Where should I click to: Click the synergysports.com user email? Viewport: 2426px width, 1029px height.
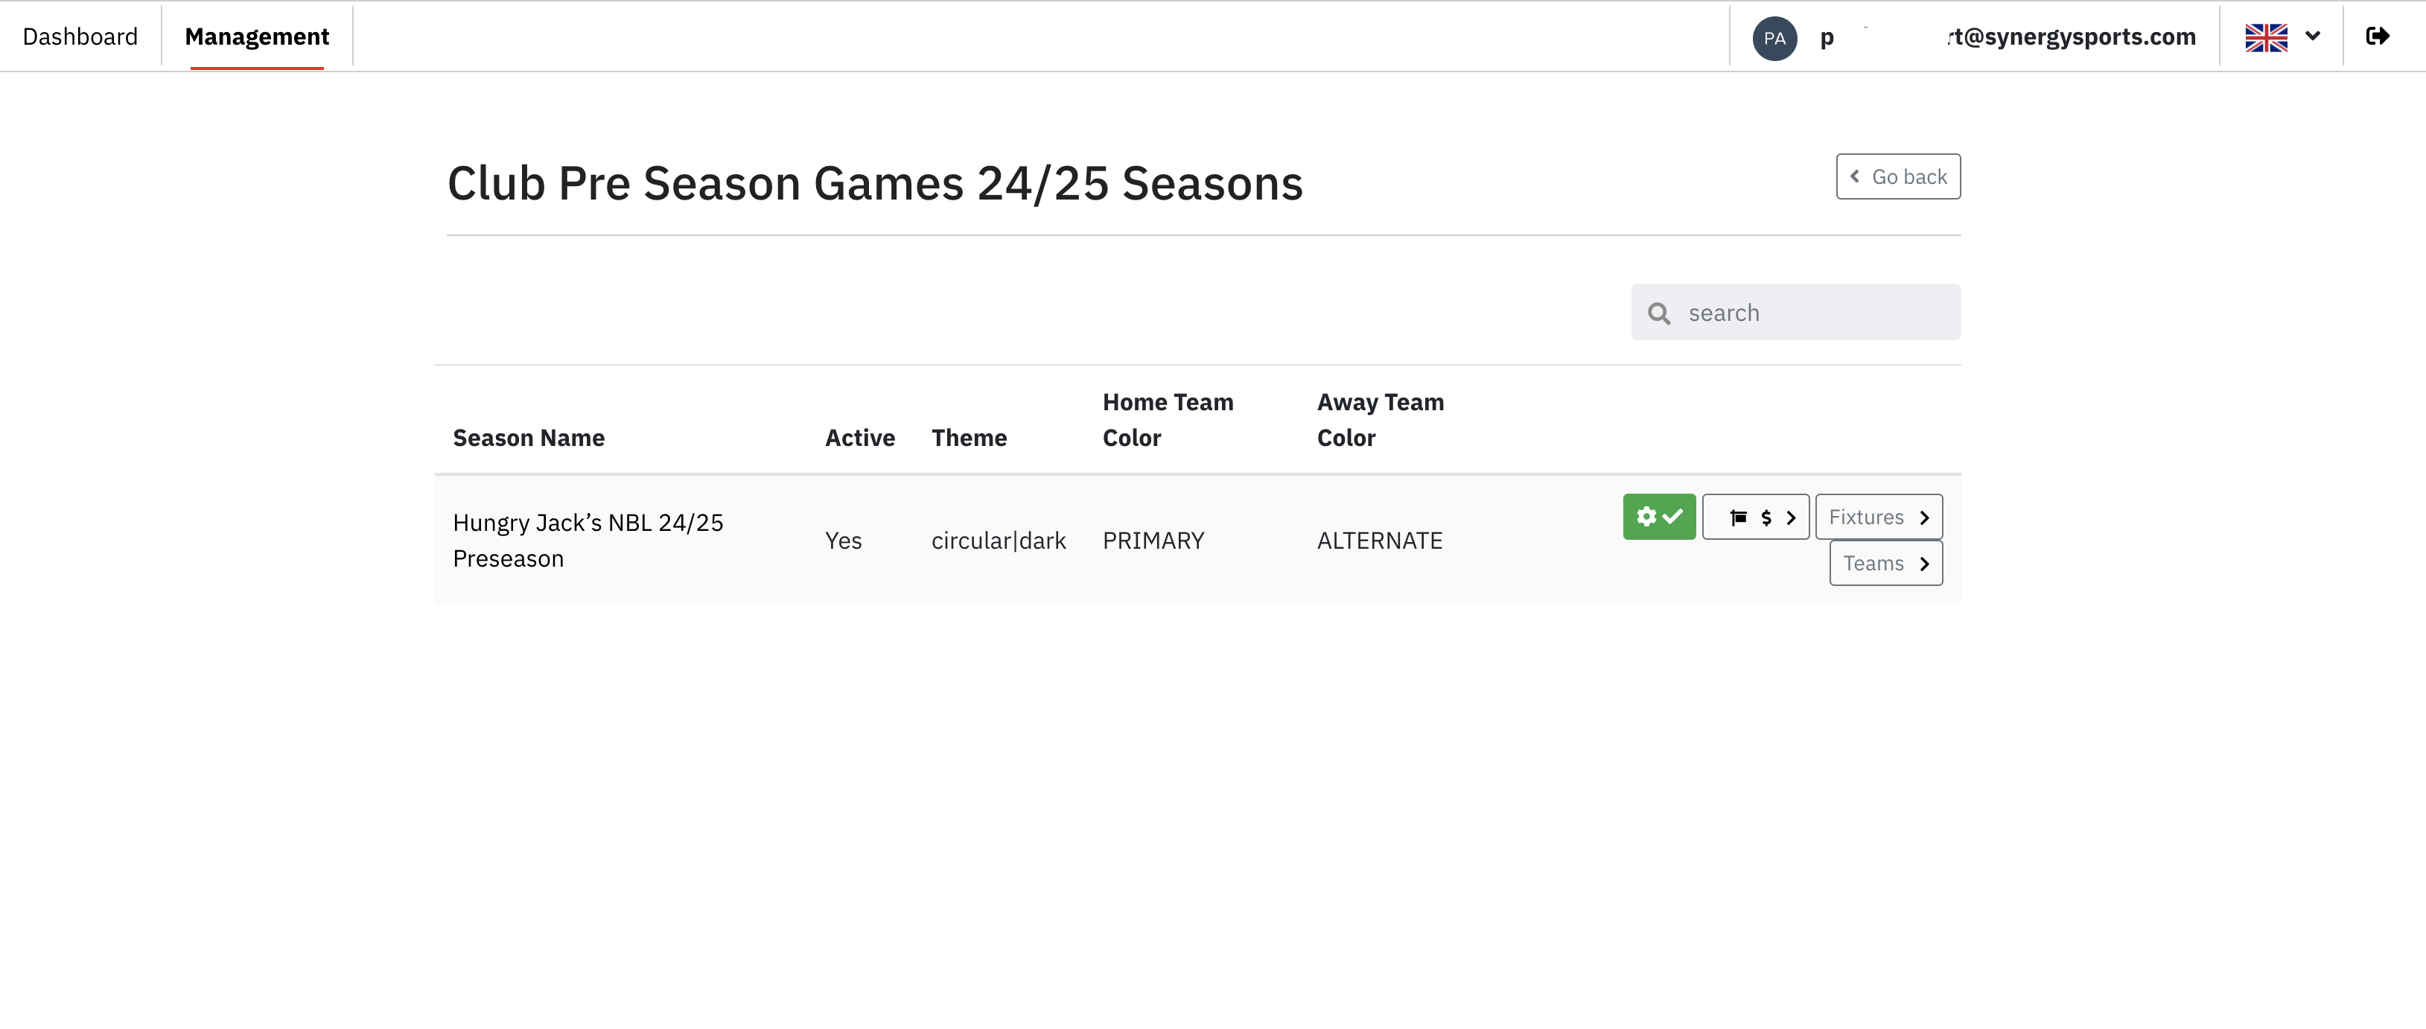[x=2071, y=36]
